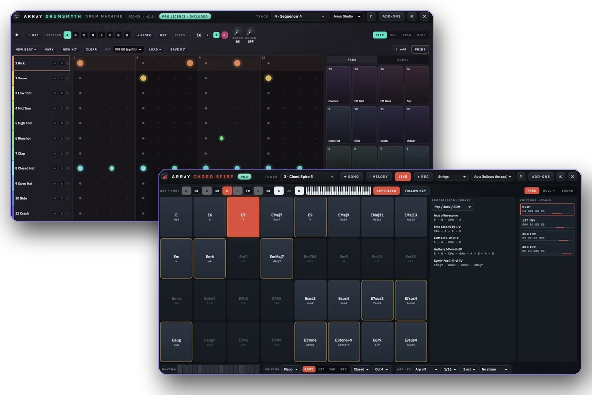
Task: Start playback in Drumsmyth
Action: [17, 35]
